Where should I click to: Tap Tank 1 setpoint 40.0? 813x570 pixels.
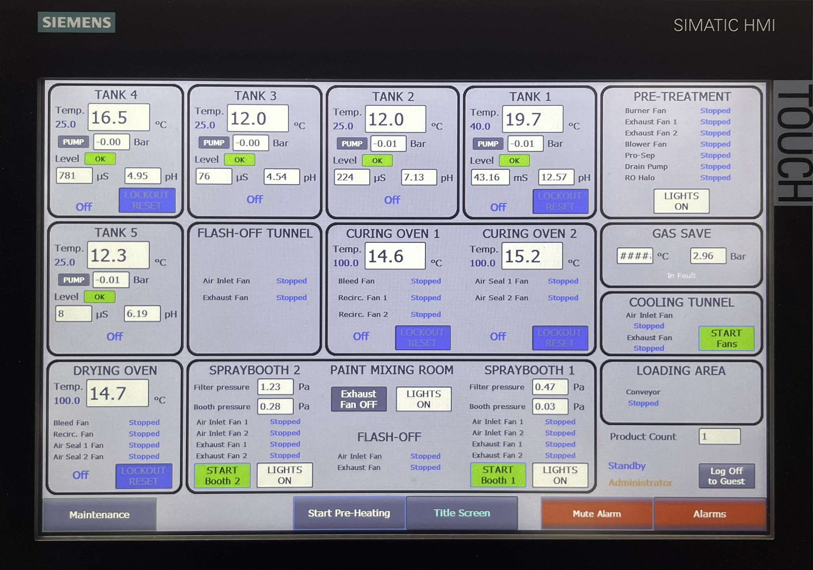click(480, 126)
